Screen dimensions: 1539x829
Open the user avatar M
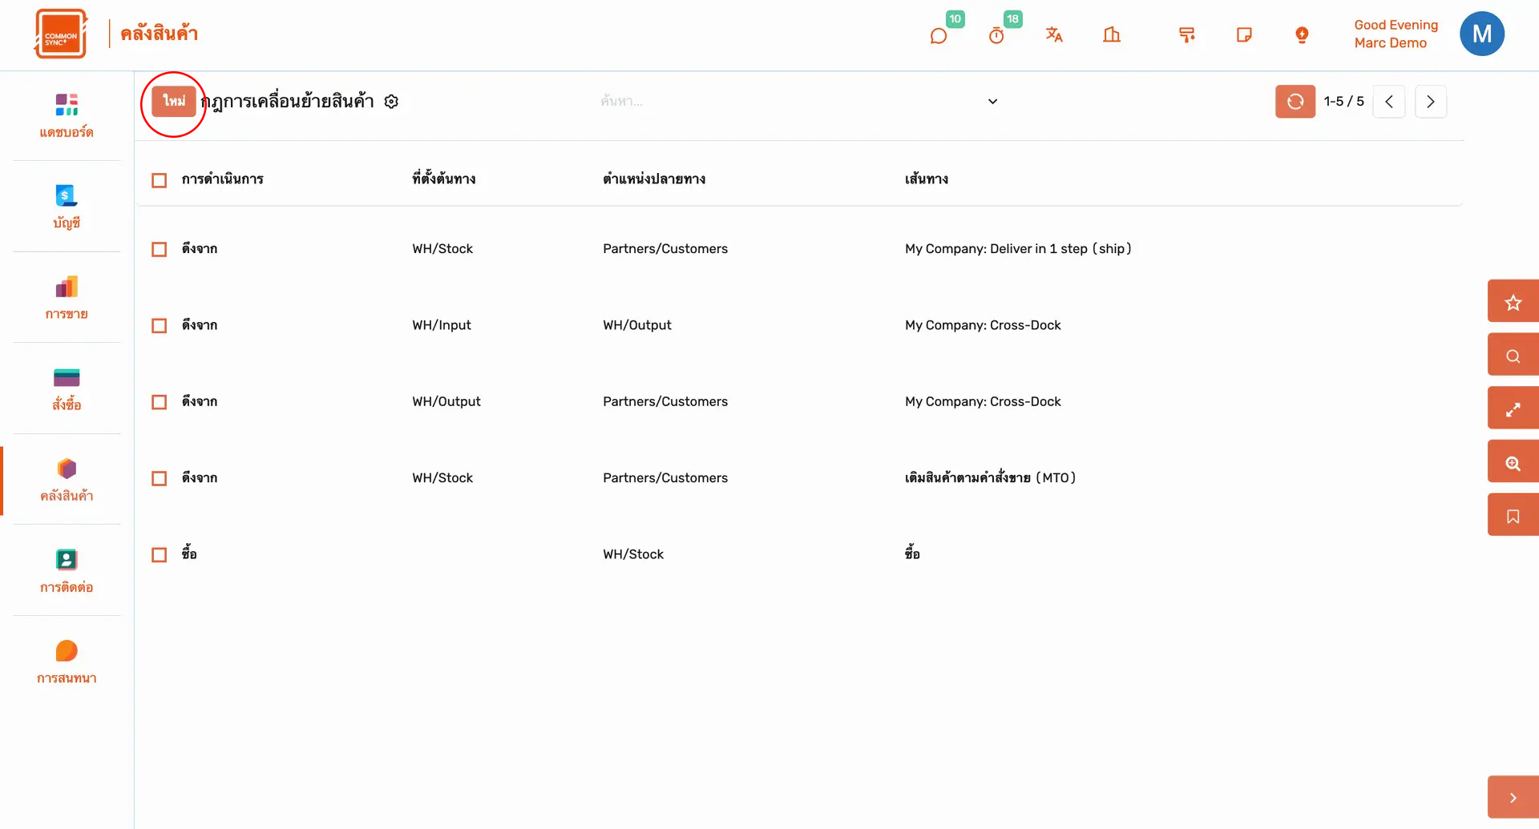(1481, 34)
